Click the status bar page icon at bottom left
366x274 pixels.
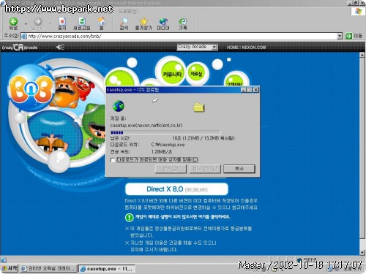coord(4,260)
